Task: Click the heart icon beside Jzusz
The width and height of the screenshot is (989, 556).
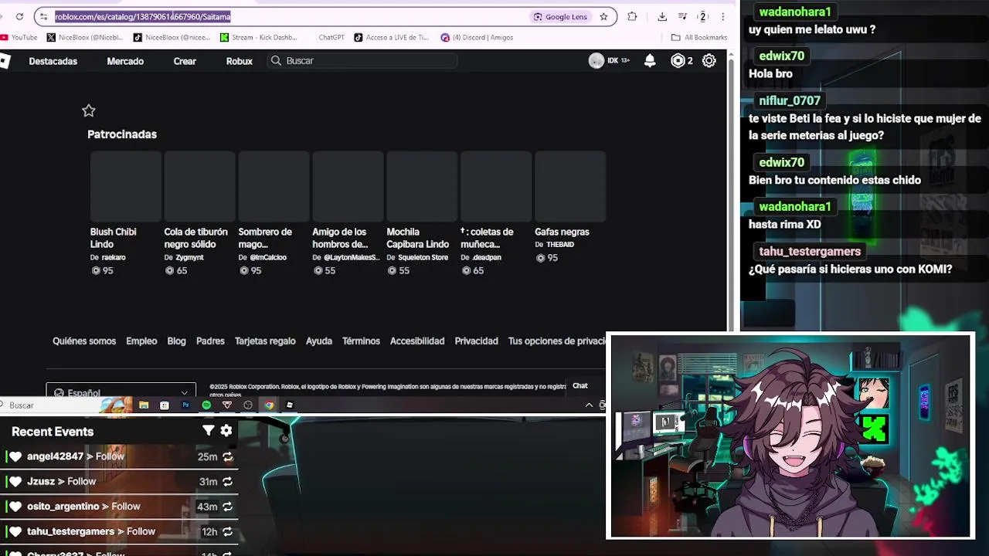Action: click(15, 482)
